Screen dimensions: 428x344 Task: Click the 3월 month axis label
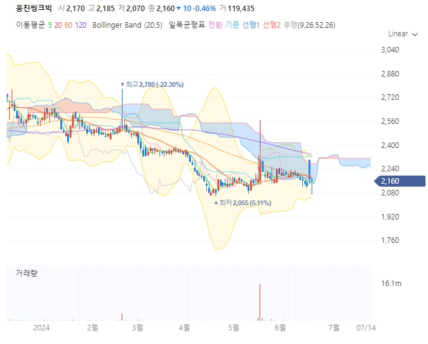point(137,327)
